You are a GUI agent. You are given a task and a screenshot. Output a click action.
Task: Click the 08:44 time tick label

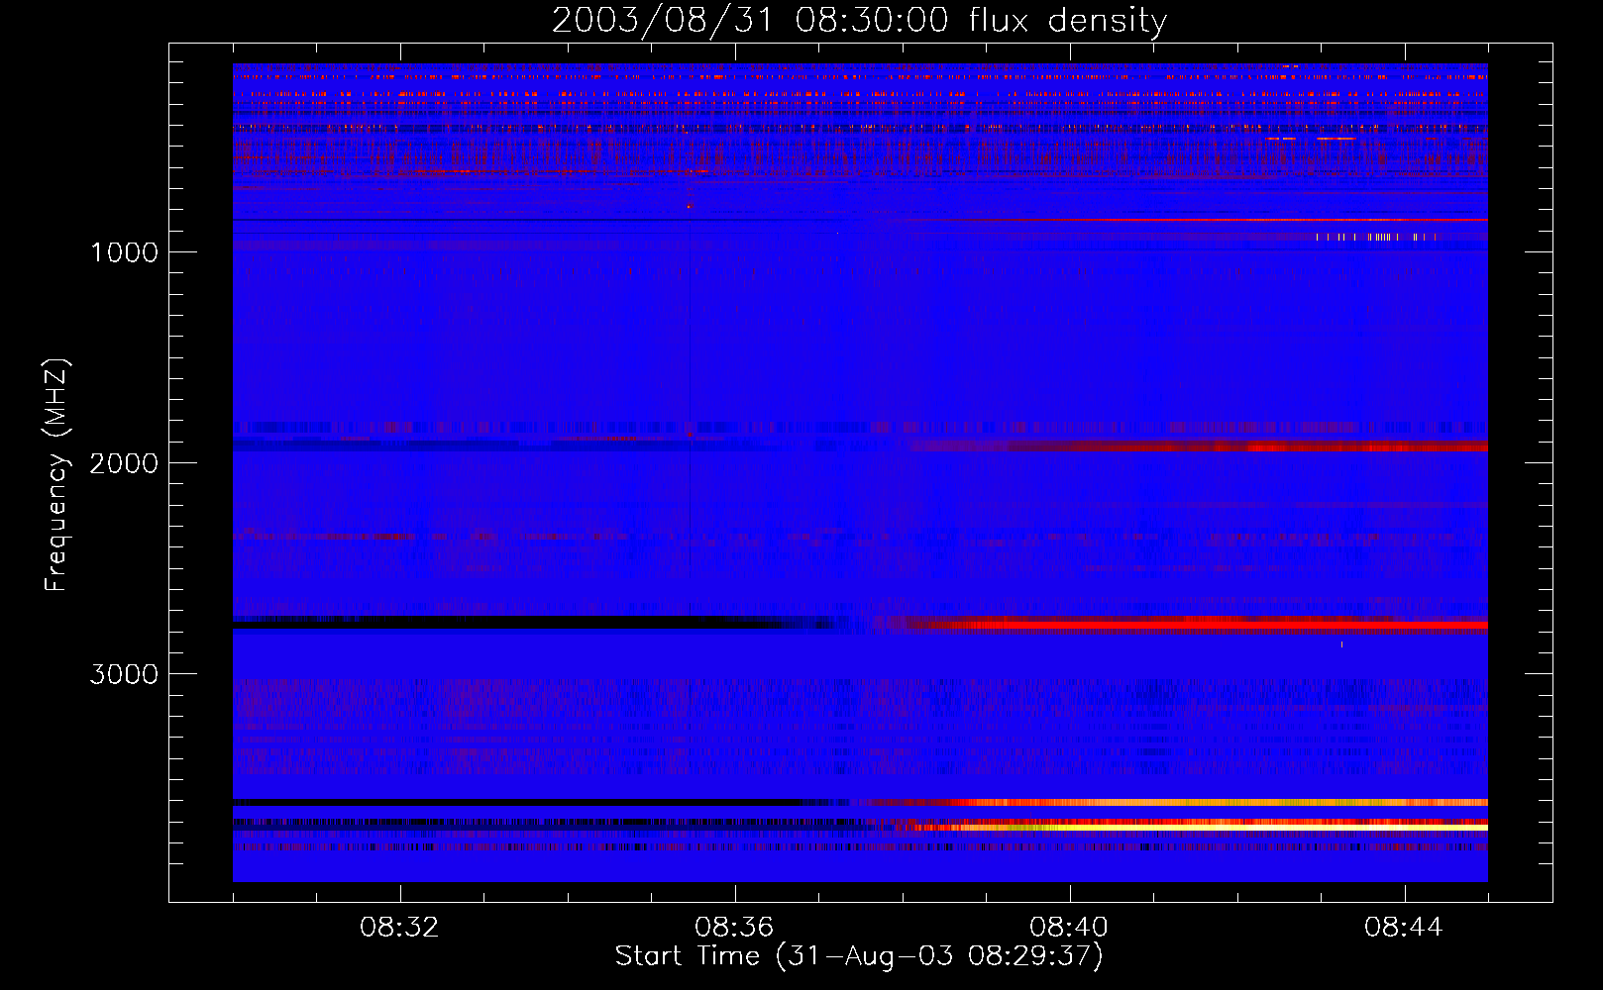pos(1405,928)
